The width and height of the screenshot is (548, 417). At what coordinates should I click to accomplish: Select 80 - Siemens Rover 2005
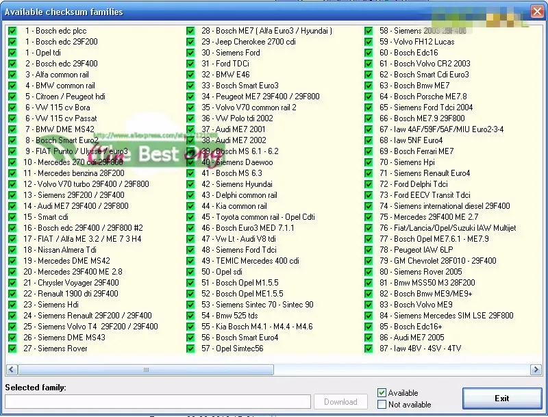421,272
